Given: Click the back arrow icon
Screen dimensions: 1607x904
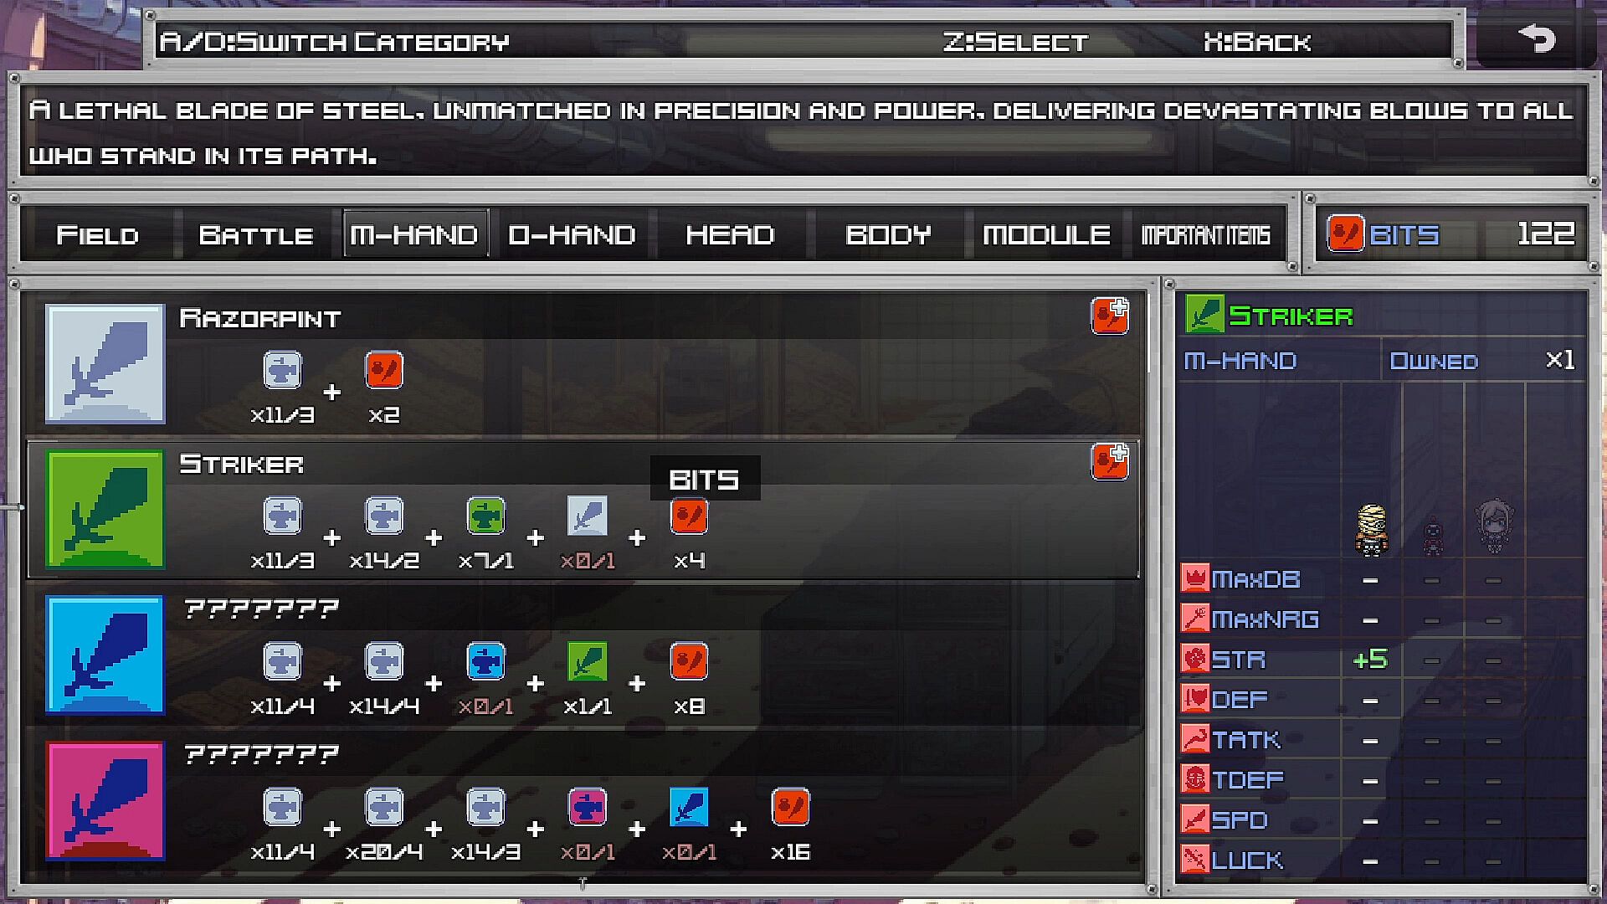Looking at the screenshot, I should [1537, 39].
